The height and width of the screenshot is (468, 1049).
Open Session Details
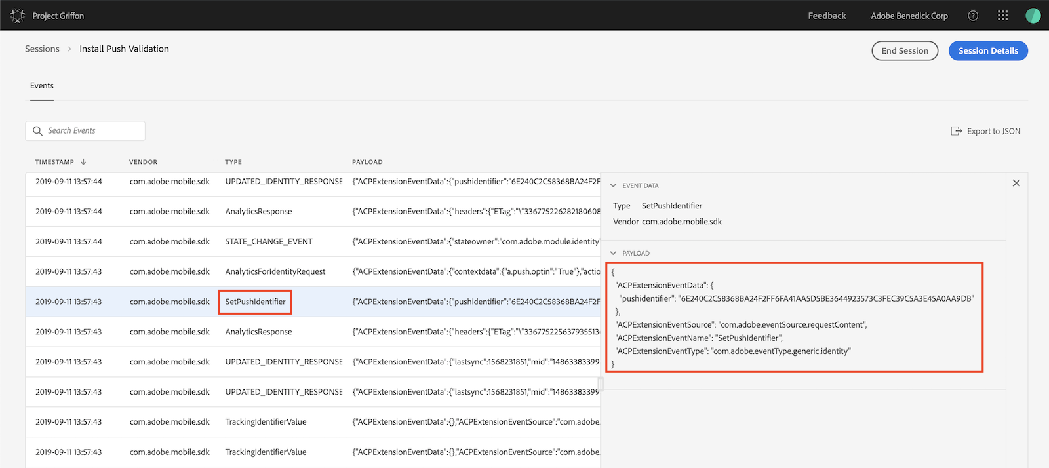(x=988, y=50)
